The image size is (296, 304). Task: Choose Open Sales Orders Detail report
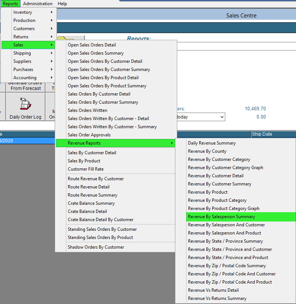(116, 45)
